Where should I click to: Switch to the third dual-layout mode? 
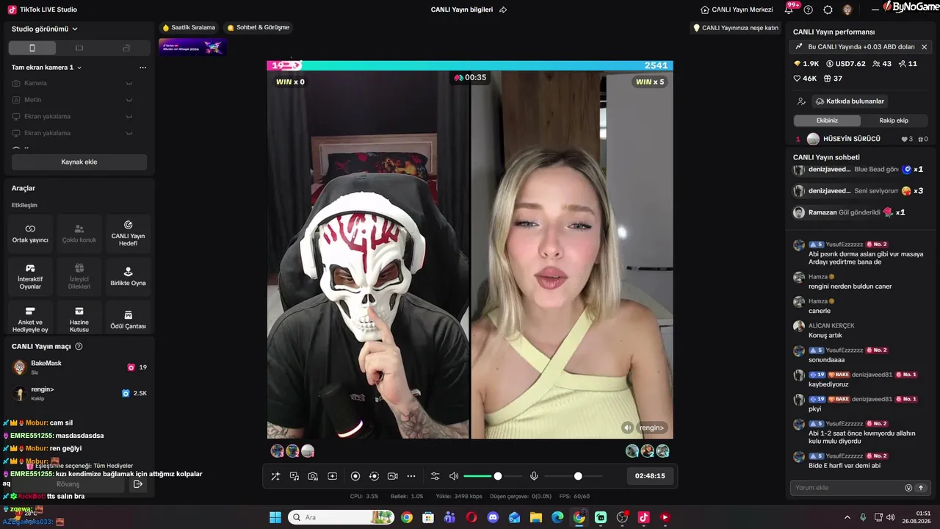126,48
